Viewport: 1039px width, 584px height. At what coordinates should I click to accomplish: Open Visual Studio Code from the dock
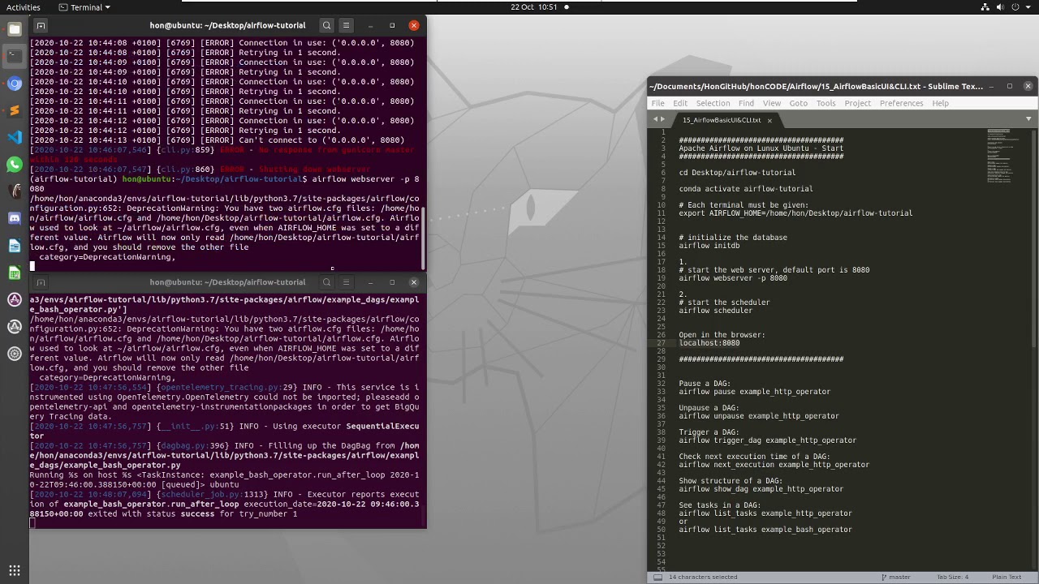pyautogui.click(x=14, y=137)
